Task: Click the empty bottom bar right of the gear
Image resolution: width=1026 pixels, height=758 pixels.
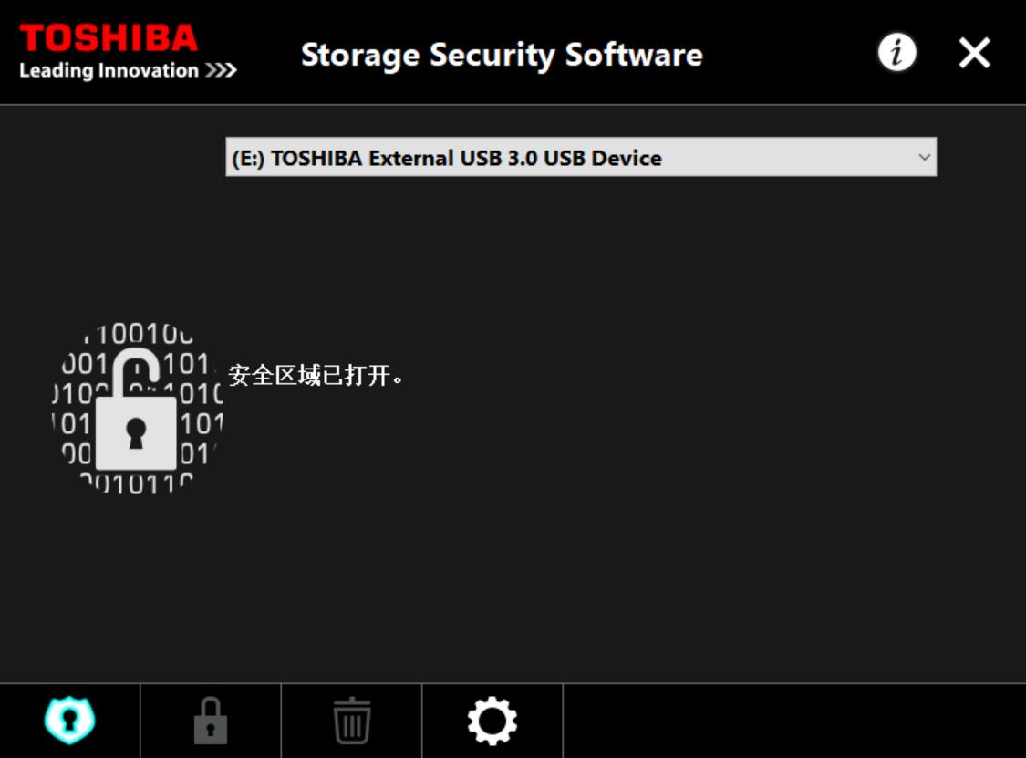Action: 793,721
